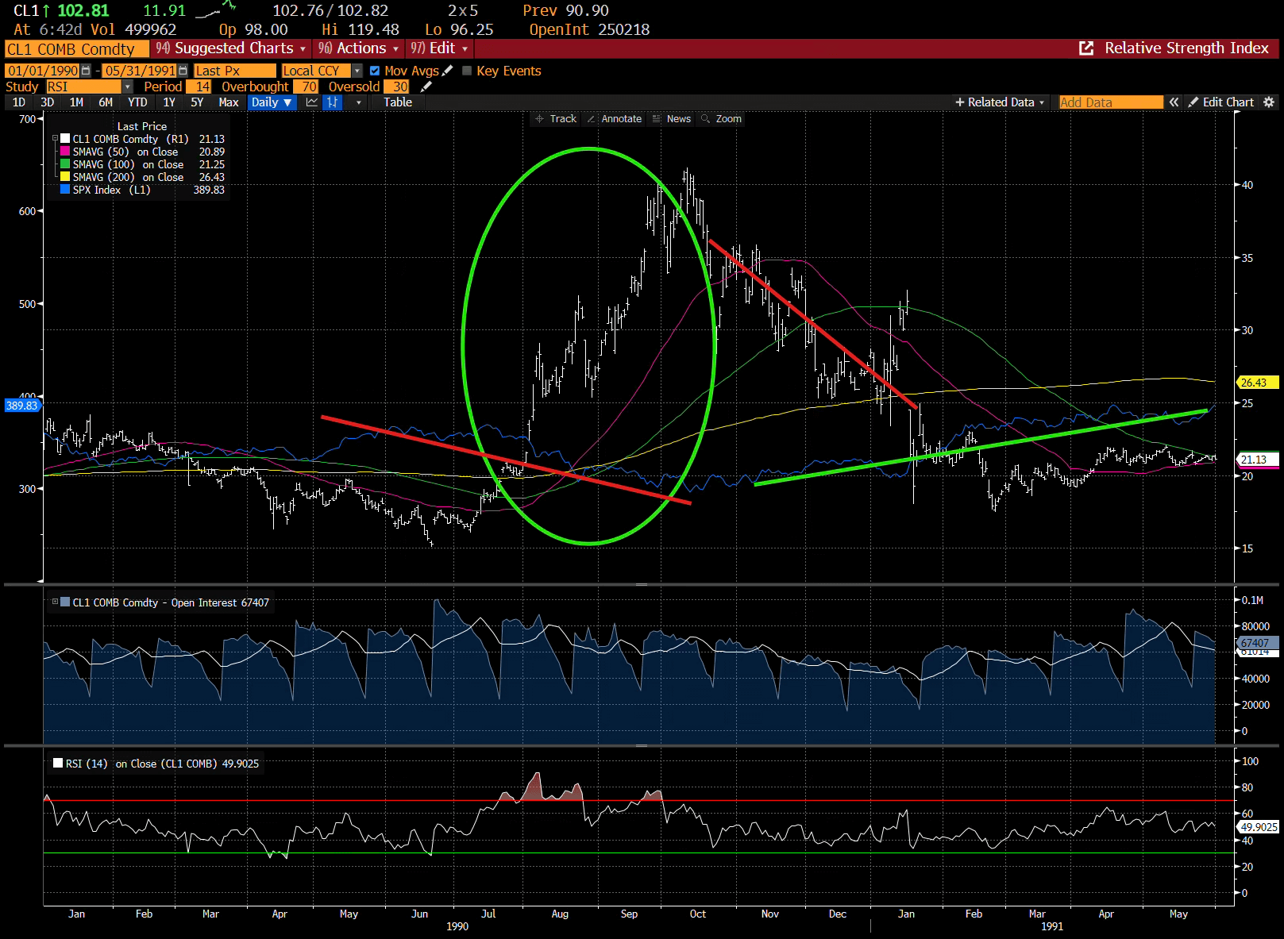Screen dimensions: 1284x939
Task: Enable the Key Events checkbox
Action: [x=467, y=71]
